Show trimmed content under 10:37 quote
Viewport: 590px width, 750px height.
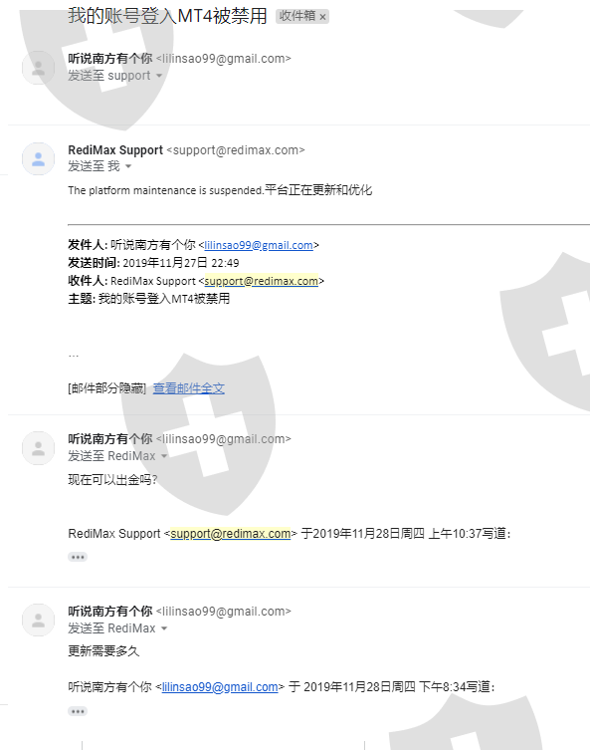[x=78, y=557]
